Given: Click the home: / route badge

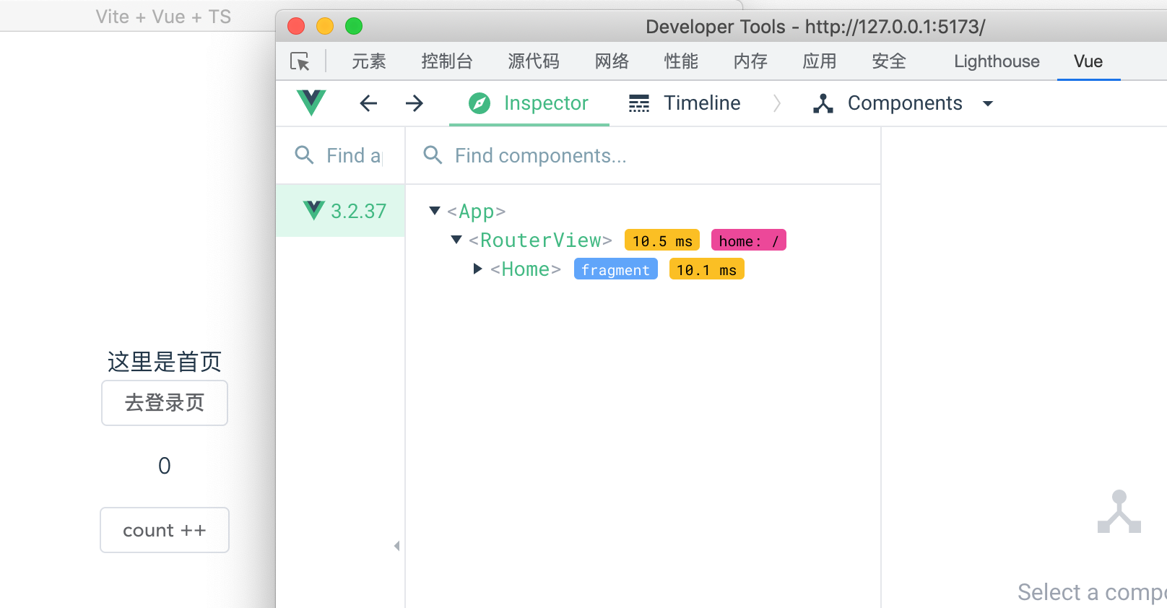Looking at the screenshot, I should click(x=749, y=240).
